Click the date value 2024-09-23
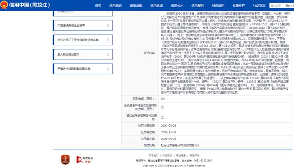 (x=168, y=126)
